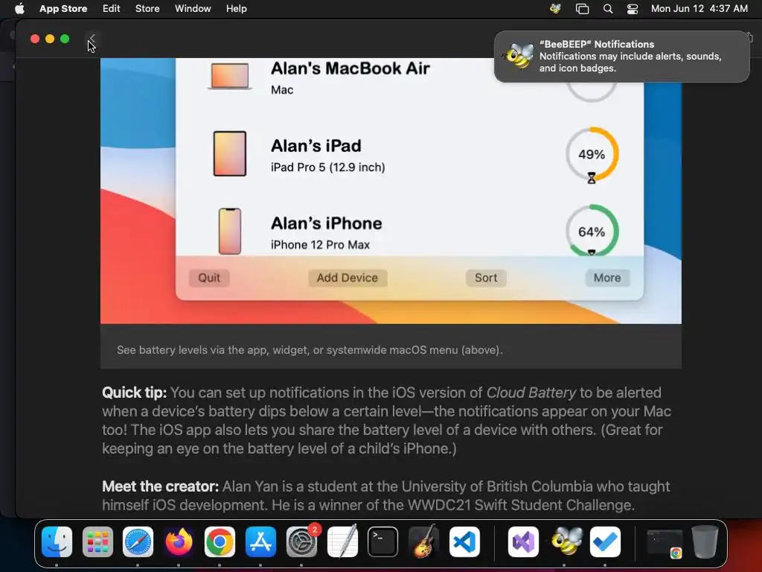This screenshot has height=572, width=762.
Task: Open Control Center in menu bar
Action: point(633,8)
